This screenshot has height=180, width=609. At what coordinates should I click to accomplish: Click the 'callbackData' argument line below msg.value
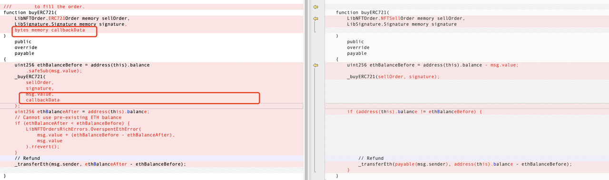pos(43,100)
